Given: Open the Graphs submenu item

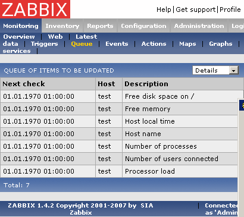Looking at the screenshot, I should click(x=221, y=44).
